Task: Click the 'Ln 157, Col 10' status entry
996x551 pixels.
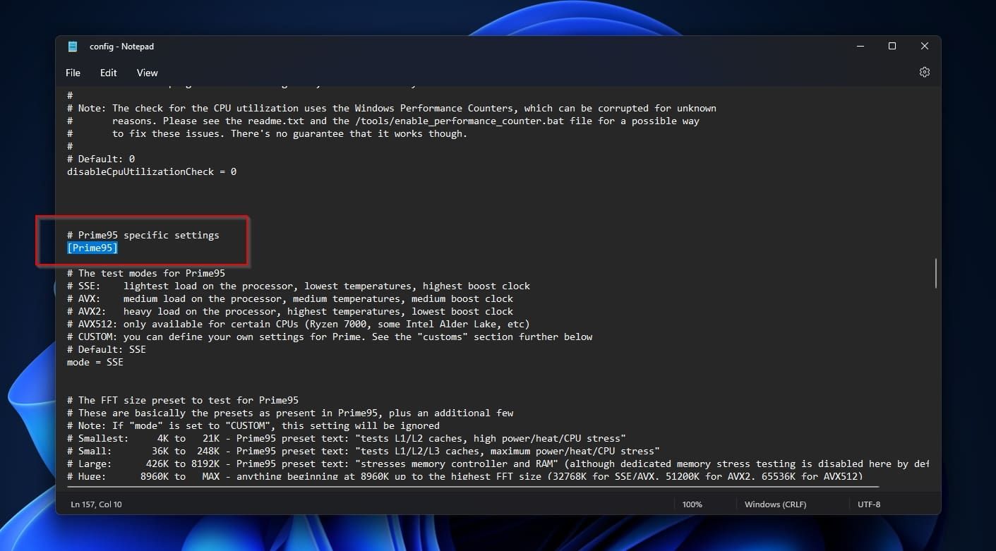Action: click(96, 504)
